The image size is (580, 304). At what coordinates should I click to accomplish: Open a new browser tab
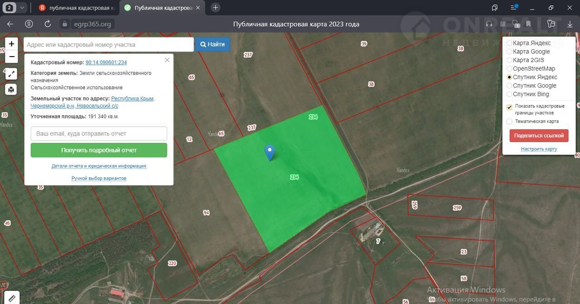216,8
